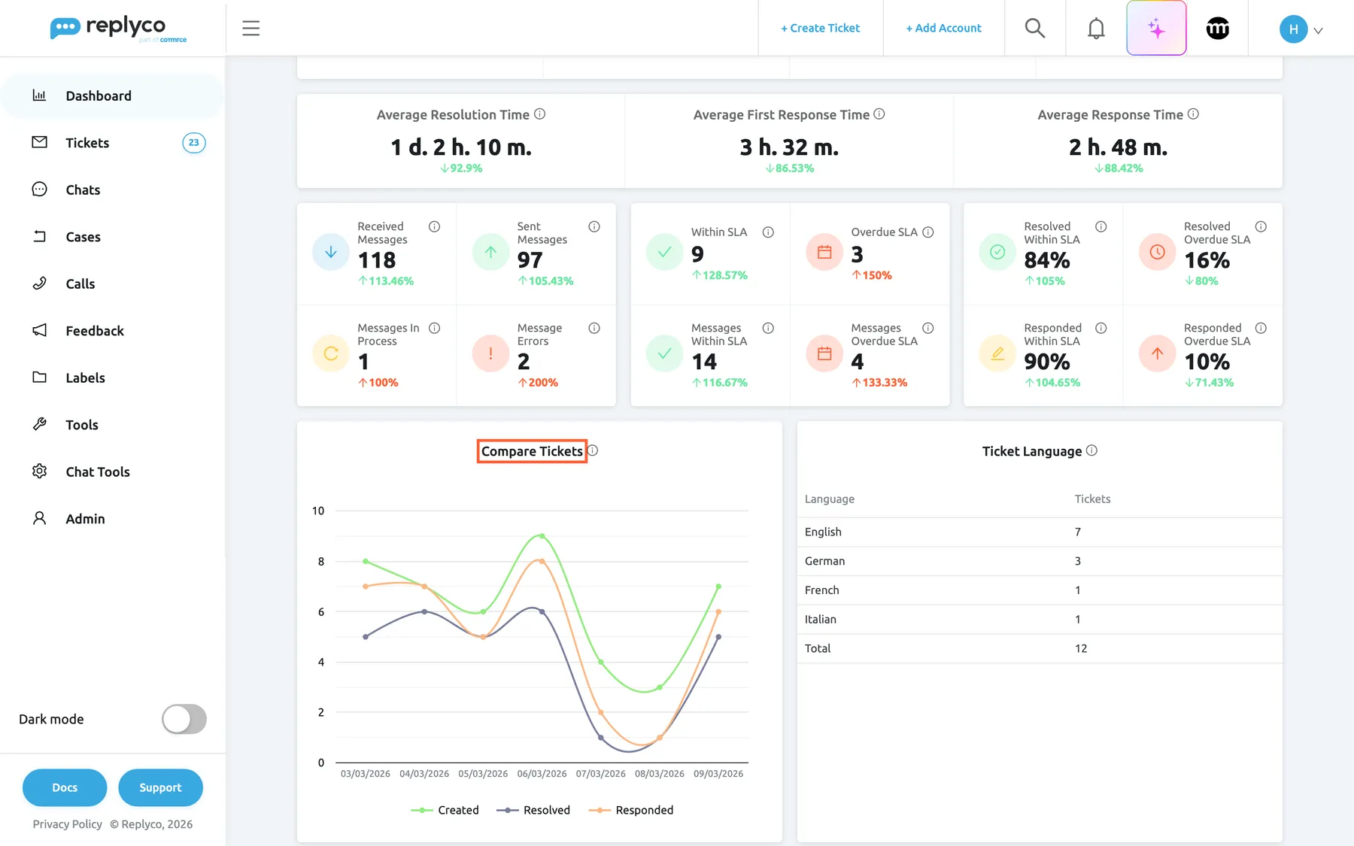Image resolution: width=1354 pixels, height=846 pixels.
Task: Click the Create Ticket button
Action: click(x=820, y=28)
